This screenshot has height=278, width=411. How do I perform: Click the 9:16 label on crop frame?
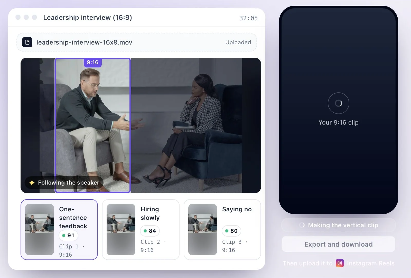click(92, 62)
